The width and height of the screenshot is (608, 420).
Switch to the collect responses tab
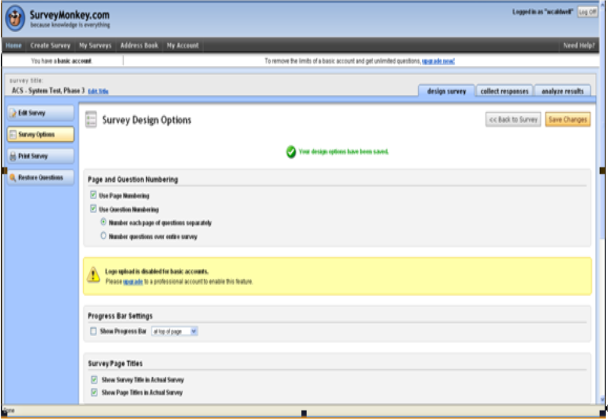[x=504, y=91]
